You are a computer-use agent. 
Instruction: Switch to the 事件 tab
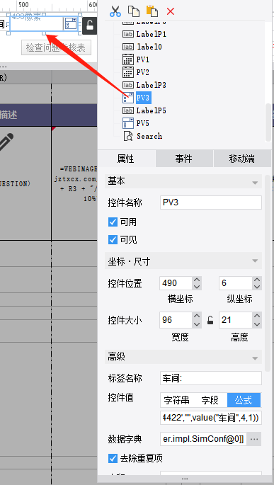click(x=183, y=159)
